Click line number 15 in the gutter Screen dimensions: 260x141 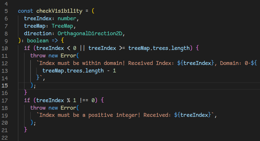[x=7, y=86]
